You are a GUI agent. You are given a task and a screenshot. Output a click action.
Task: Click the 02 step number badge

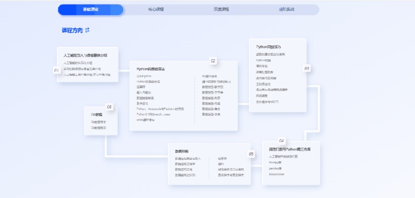pyautogui.click(x=213, y=61)
